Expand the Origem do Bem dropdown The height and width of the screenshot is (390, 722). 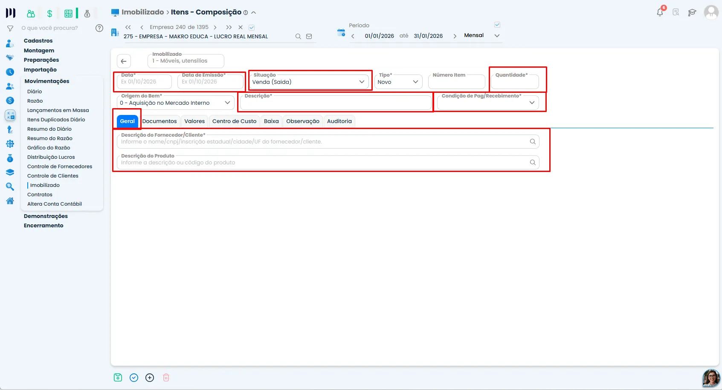176,103
